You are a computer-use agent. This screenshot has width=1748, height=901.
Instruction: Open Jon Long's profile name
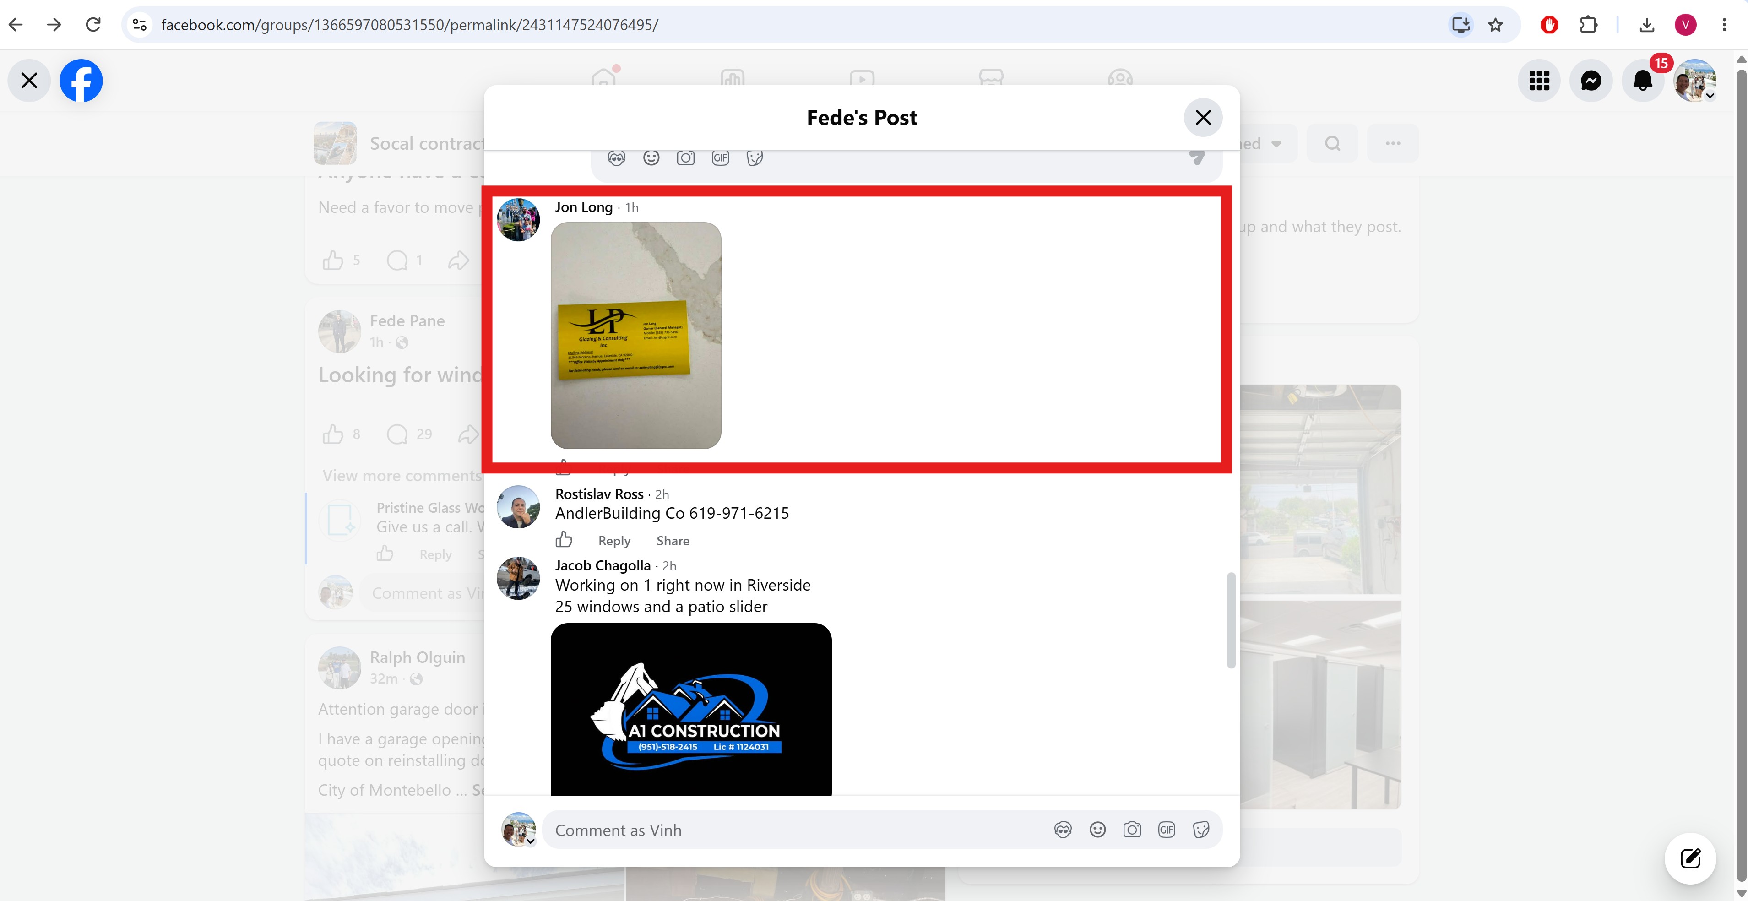coord(584,207)
